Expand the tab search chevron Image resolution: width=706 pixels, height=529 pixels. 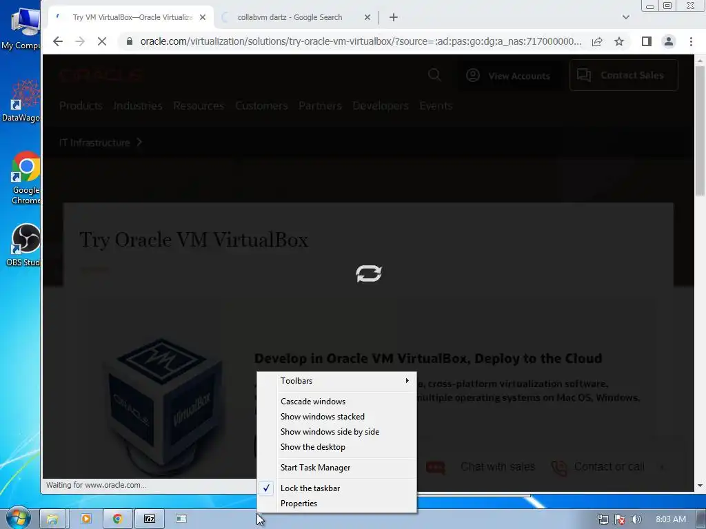point(626,17)
